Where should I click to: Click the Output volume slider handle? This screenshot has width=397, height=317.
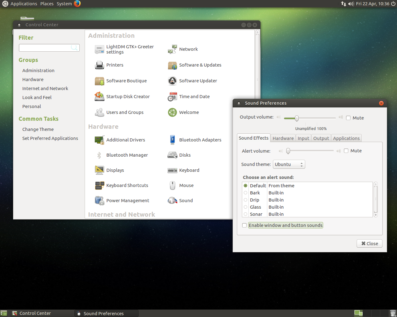tap(297, 118)
